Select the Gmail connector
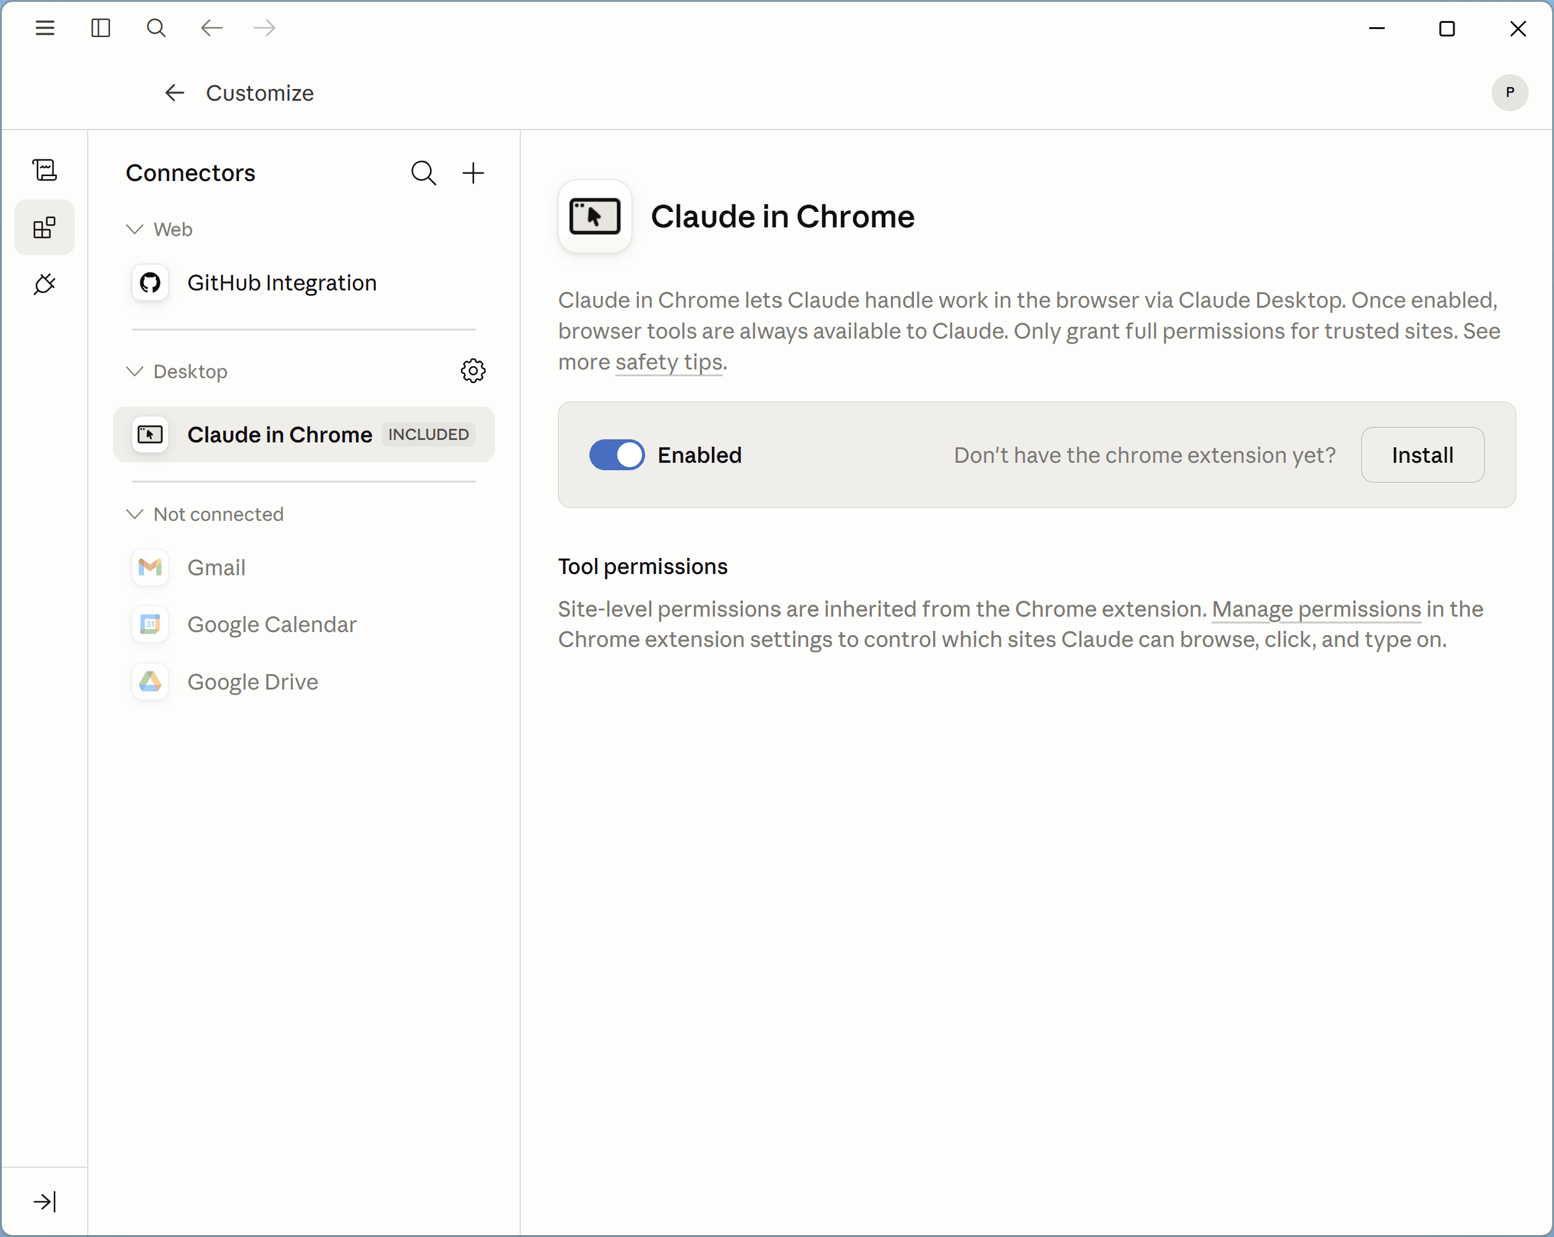The width and height of the screenshot is (1554, 1237). [x=303, y=567]
